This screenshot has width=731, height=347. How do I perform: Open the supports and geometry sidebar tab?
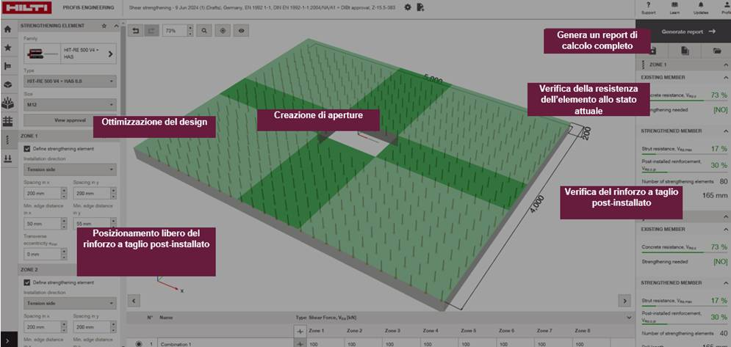[x=7, y=66]
